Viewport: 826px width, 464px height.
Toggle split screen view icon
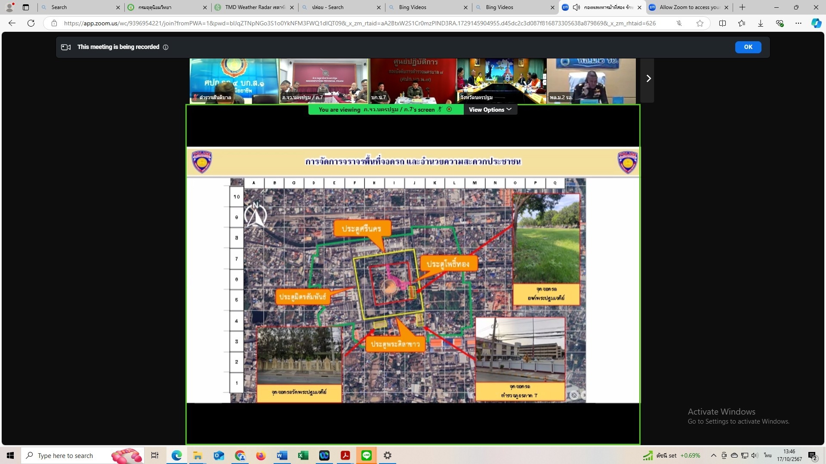722,23
